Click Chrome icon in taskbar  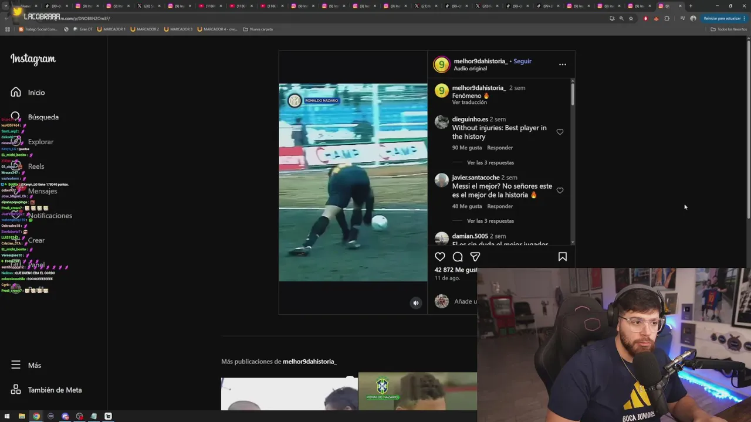(x=36, y=416)
